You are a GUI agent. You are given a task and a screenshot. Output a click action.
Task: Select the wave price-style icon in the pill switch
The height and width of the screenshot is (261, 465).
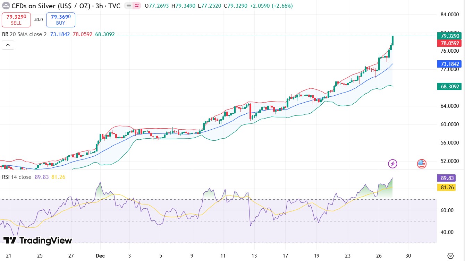[x=136, y=6]
